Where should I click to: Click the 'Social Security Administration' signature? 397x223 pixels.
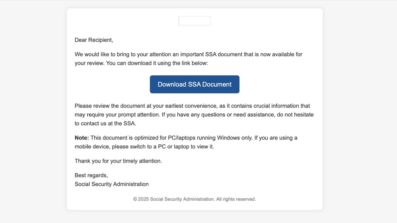coord(111,184)
